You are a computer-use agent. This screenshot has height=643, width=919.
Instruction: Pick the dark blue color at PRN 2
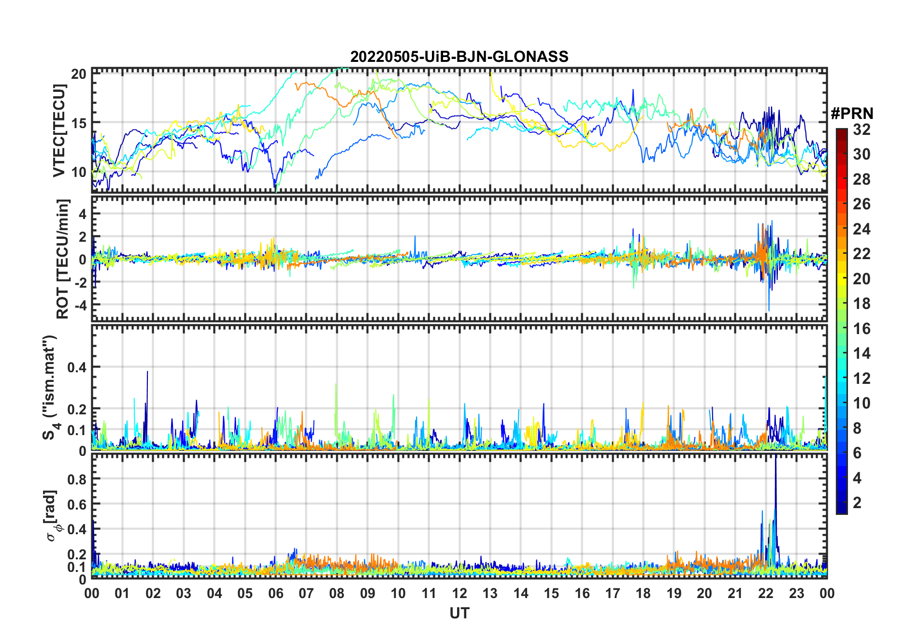(x=842, y=503)
